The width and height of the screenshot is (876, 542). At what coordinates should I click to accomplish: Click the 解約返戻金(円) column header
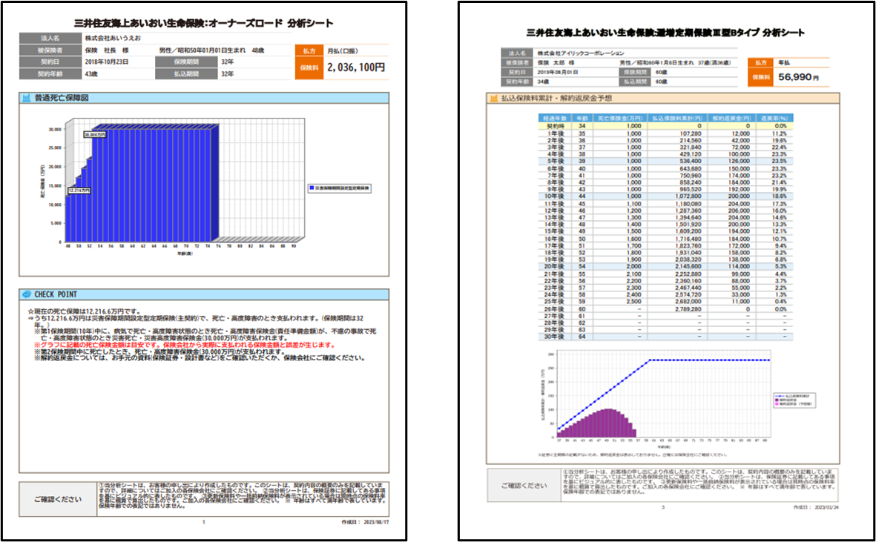point(731,119)
